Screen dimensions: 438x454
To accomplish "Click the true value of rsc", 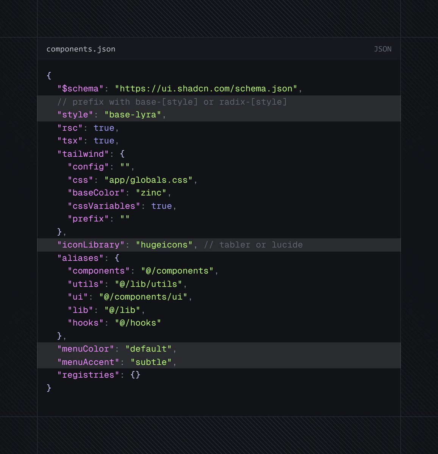I will point(104,128).
